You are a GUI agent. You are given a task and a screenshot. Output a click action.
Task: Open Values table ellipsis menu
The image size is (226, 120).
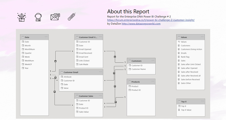pyautogui.click(x=202, y=37)
